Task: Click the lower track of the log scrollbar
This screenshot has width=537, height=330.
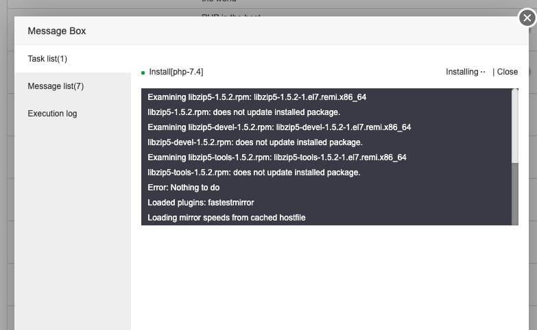Action: tap(515, 195)
